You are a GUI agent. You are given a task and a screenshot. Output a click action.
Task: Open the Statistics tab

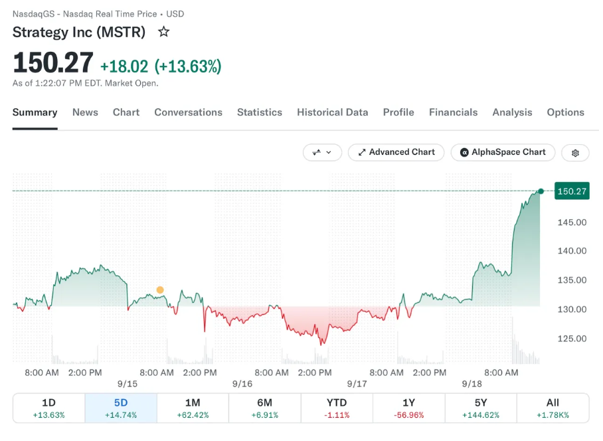point(260,112)
